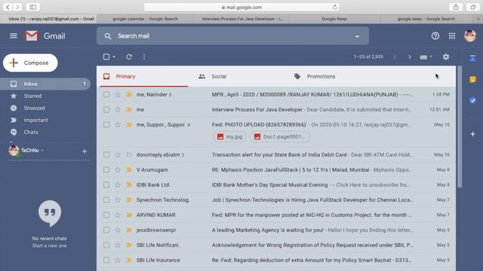The width and height of the screenshot is (483, 271).
Task: Open Google Keep side panel icon
Action: click(x=472, y=79)
